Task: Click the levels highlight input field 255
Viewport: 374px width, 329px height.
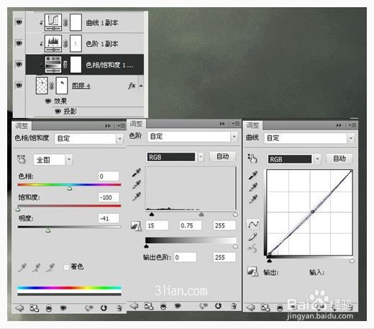Action: click(224, 225)
